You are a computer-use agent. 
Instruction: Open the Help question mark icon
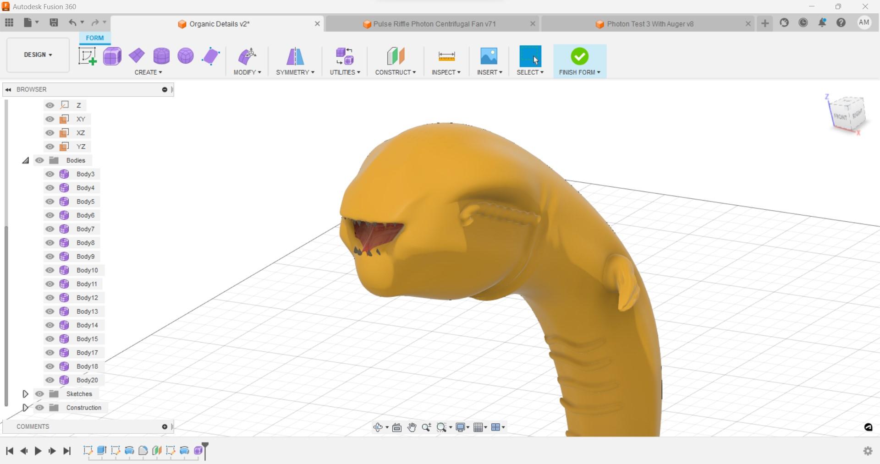tap(841, 22)
